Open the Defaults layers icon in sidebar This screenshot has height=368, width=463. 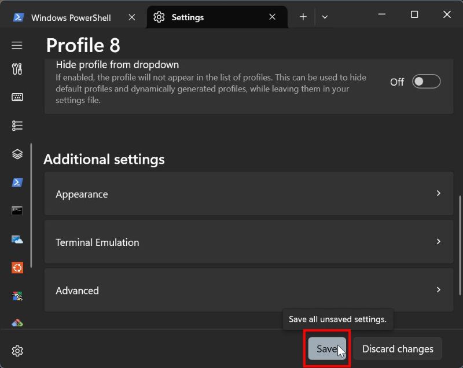pos(17,154)
